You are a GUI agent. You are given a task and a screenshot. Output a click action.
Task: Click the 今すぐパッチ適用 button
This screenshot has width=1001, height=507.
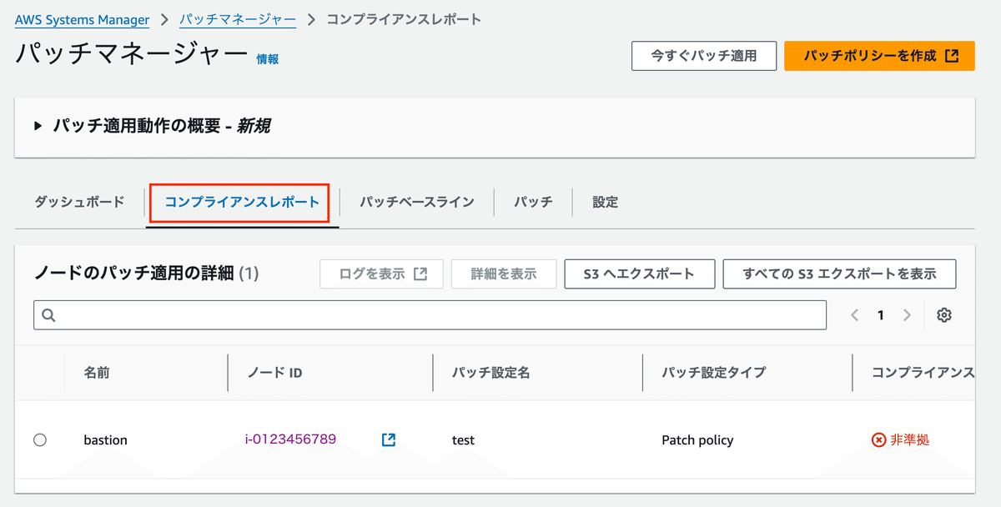pos(704,56)
